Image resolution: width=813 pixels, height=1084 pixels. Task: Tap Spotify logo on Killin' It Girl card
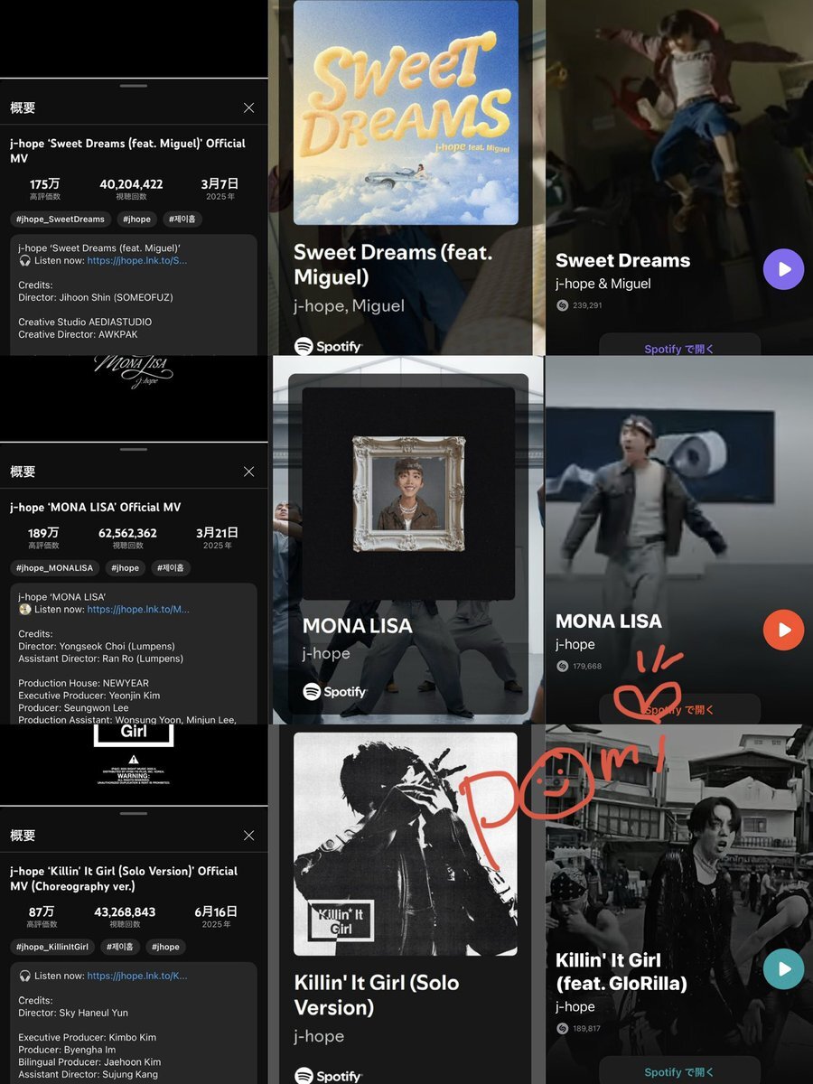pyautogui.click(x=328, y=1076)
